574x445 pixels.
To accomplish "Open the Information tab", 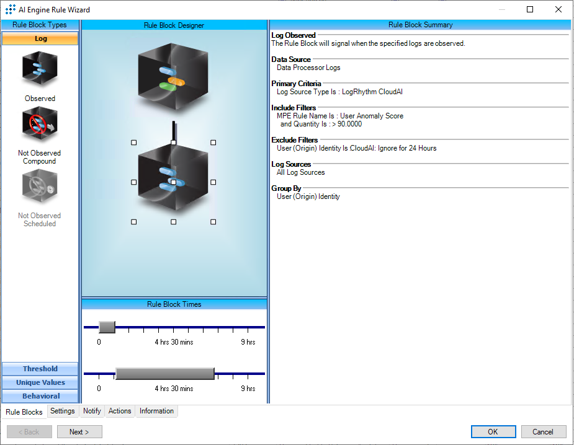I will (156, 411).
